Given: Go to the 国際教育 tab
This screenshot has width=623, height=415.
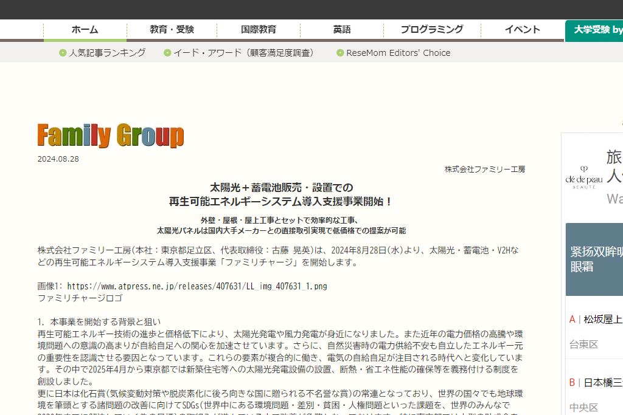Looking at the screenshot, I should click(258, 30).
